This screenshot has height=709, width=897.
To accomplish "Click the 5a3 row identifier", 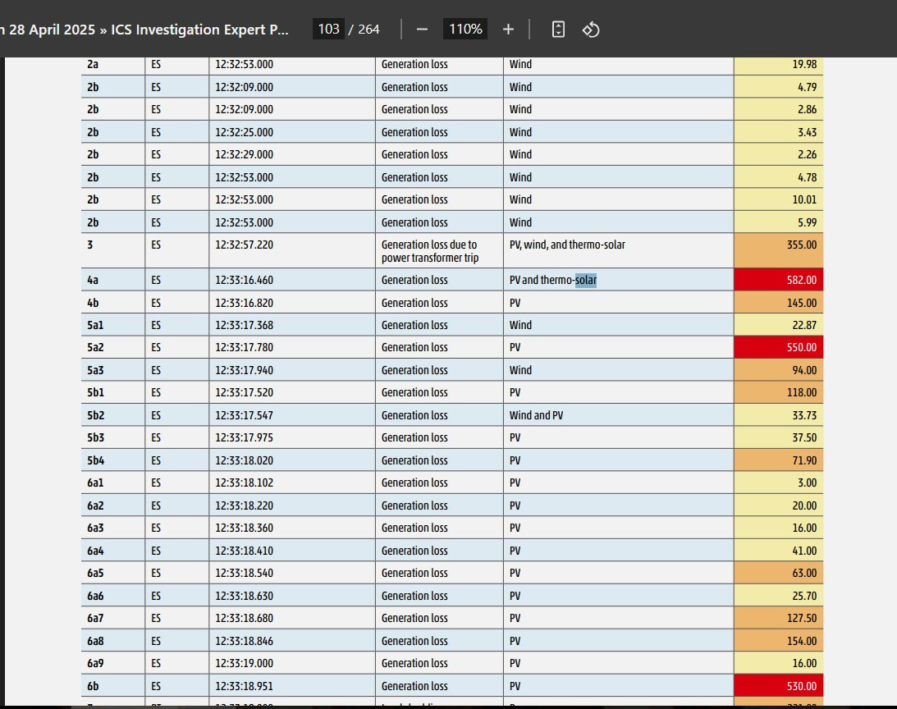I will tap(95, 370).
